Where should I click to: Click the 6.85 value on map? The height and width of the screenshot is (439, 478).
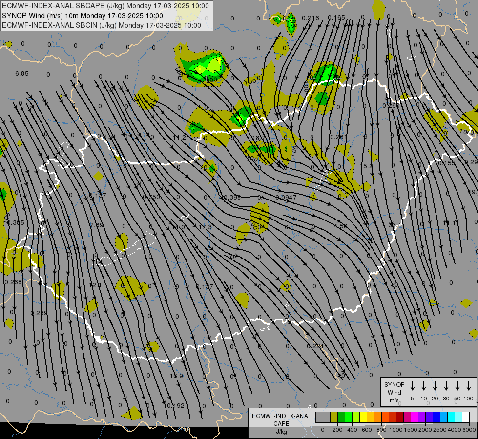tap(22, 74)
